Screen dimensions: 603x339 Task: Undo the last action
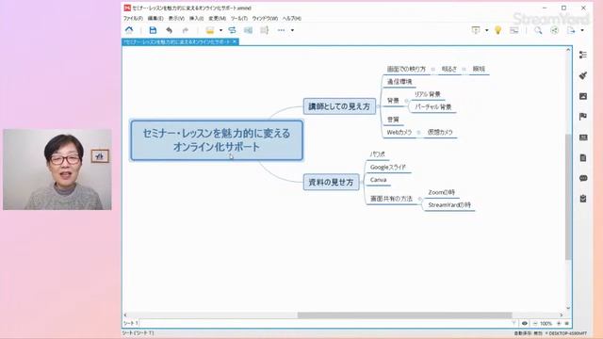[x=170, y=30]
